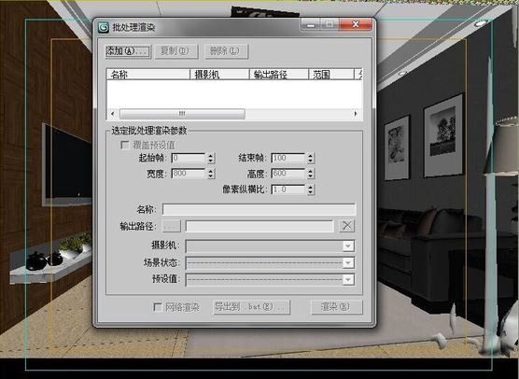Click the 摄影机 column header
The image size is (519, 379).
219,75
